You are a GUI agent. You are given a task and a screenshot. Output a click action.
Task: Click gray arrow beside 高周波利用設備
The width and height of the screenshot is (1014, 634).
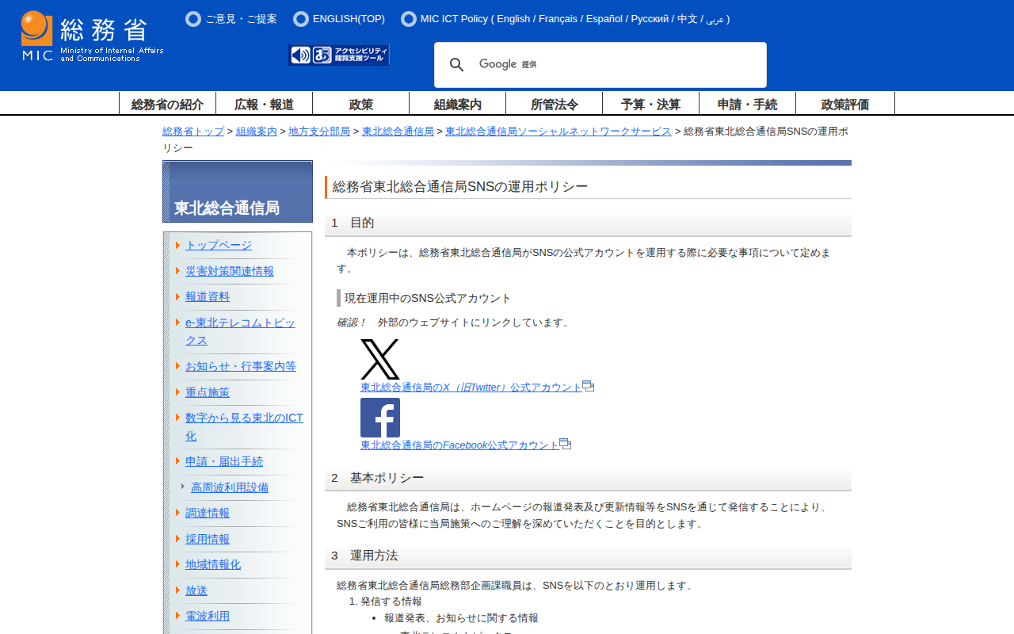click(183, 487)
